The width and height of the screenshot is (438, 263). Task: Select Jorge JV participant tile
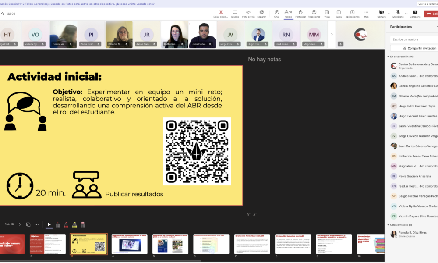point(230,34)
